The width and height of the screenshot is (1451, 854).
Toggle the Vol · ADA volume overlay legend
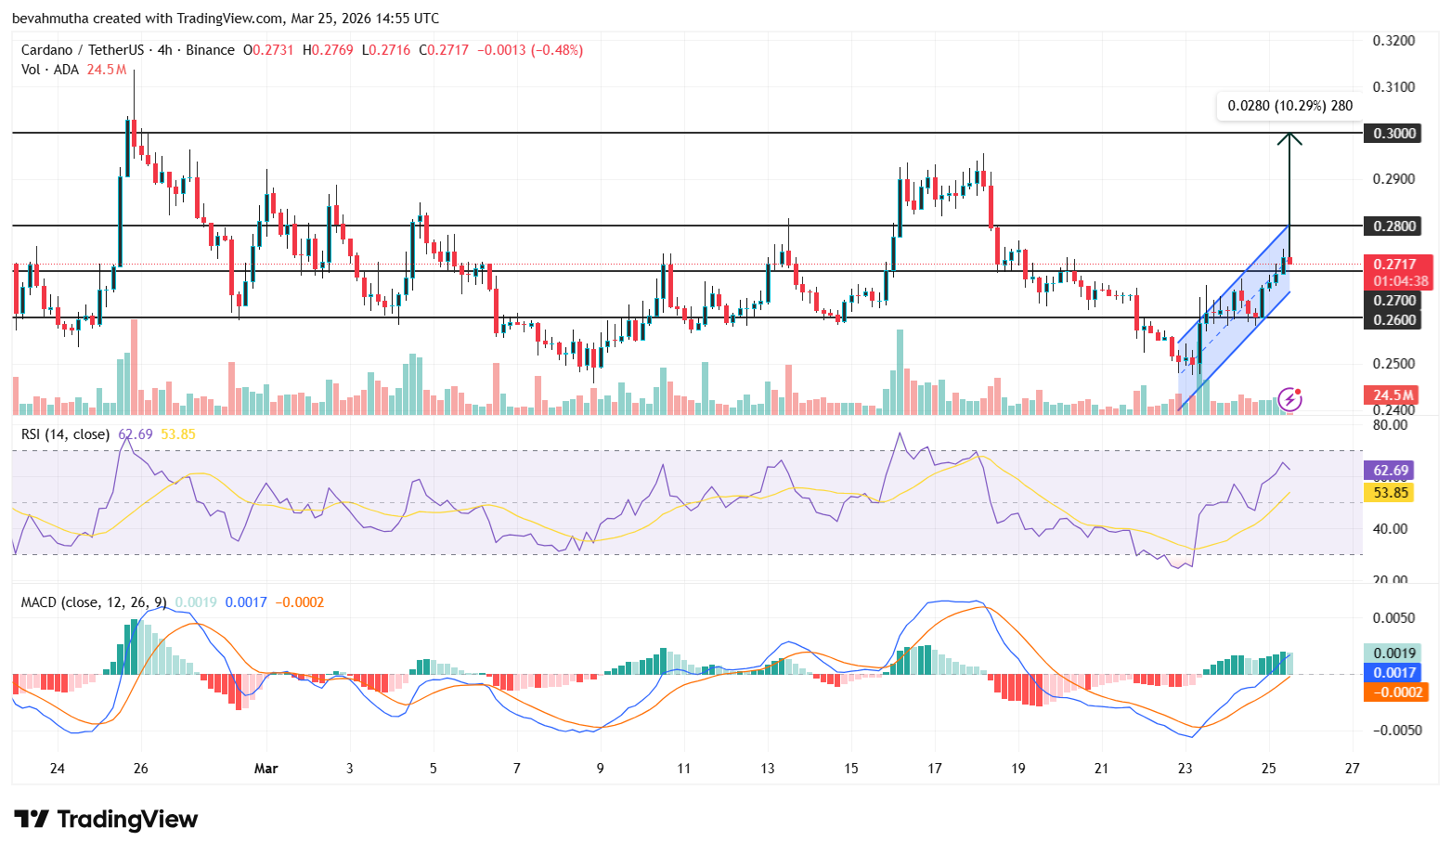49,70
